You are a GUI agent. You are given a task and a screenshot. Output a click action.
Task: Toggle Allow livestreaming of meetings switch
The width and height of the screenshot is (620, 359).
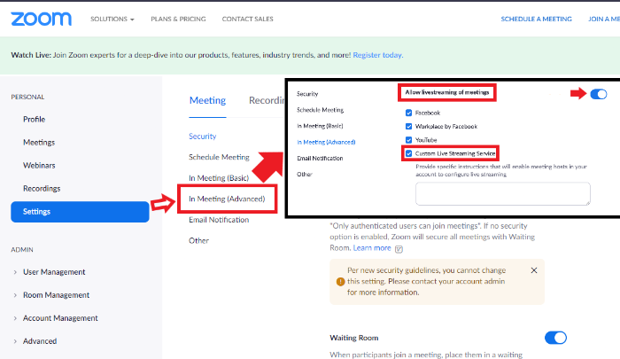tap(598, 94)
